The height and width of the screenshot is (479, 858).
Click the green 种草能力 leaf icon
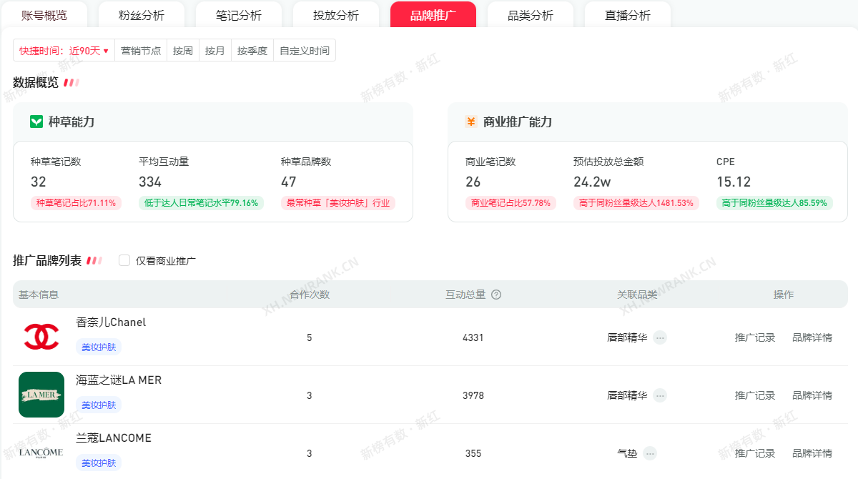[36, 122]
